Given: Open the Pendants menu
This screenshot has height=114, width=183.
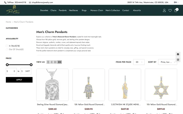Looking at the screenshot, I should click(63, 10).
